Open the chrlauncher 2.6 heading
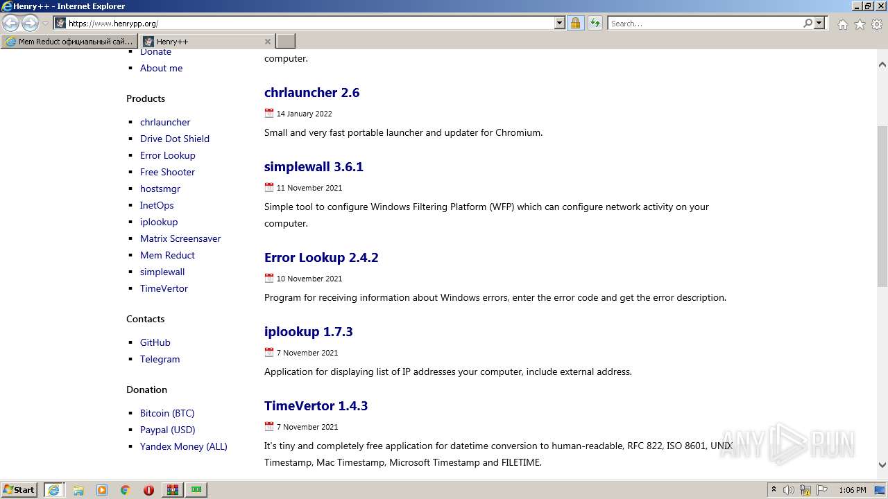This screenshot has width=888, height=499. click(x=311, y=92)
